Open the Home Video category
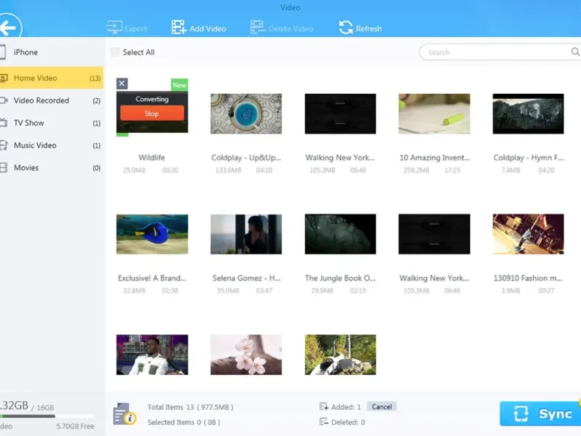 tap(52, 78)
